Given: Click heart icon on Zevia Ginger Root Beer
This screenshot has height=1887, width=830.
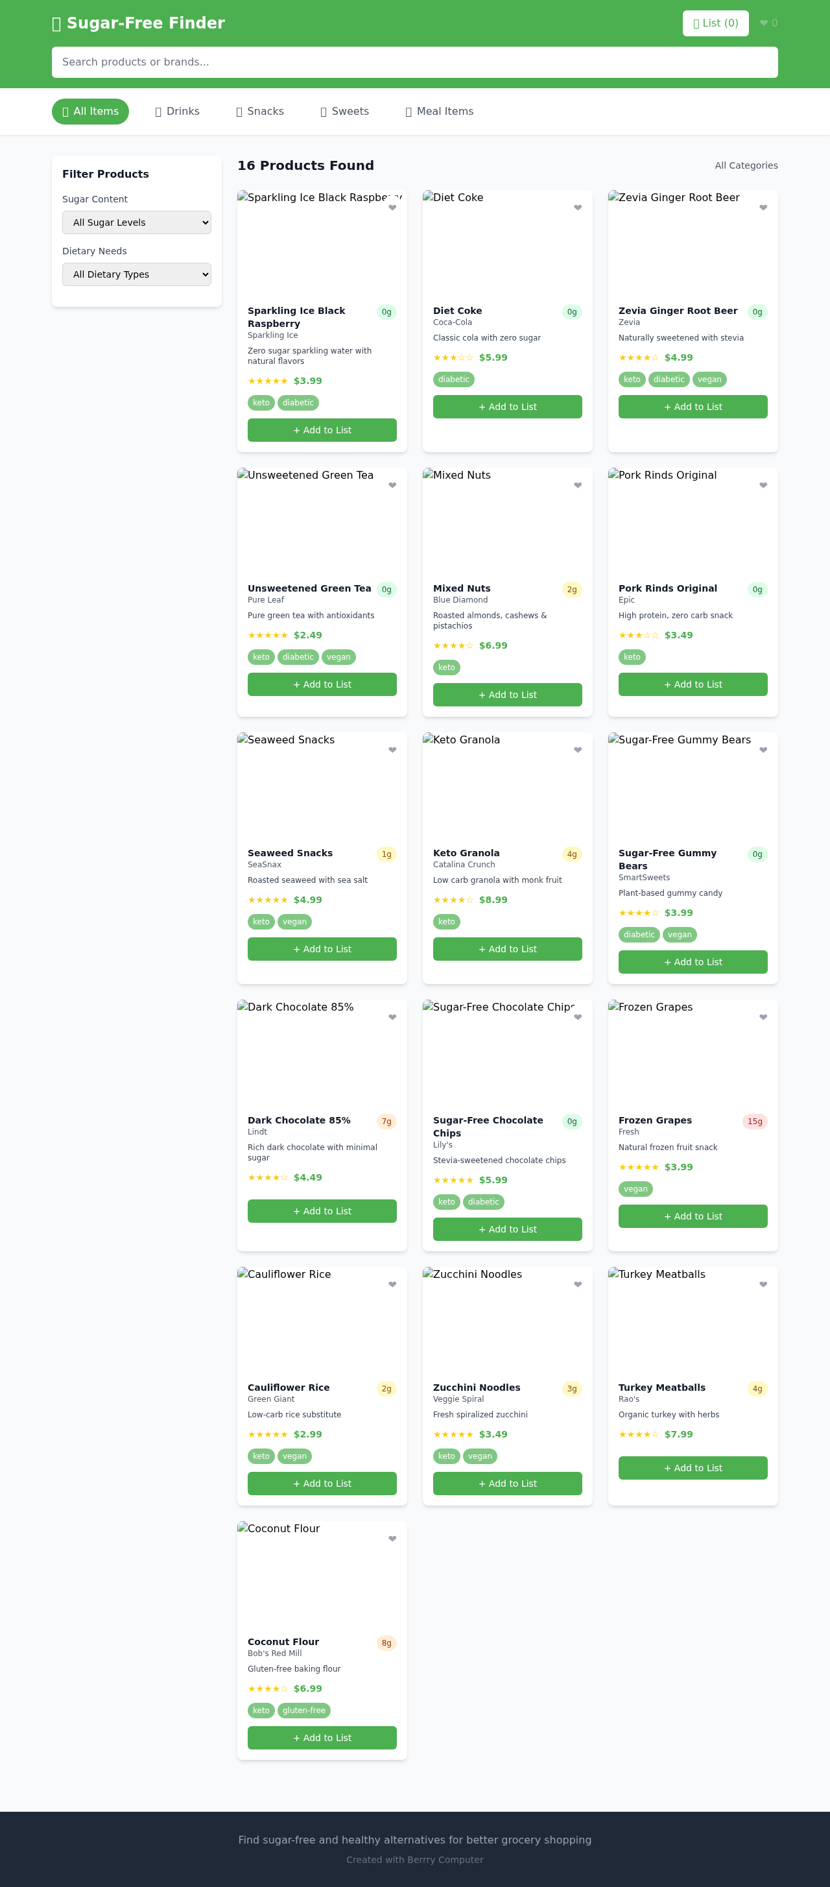Looking at the screenshot, I should point(763,208).
